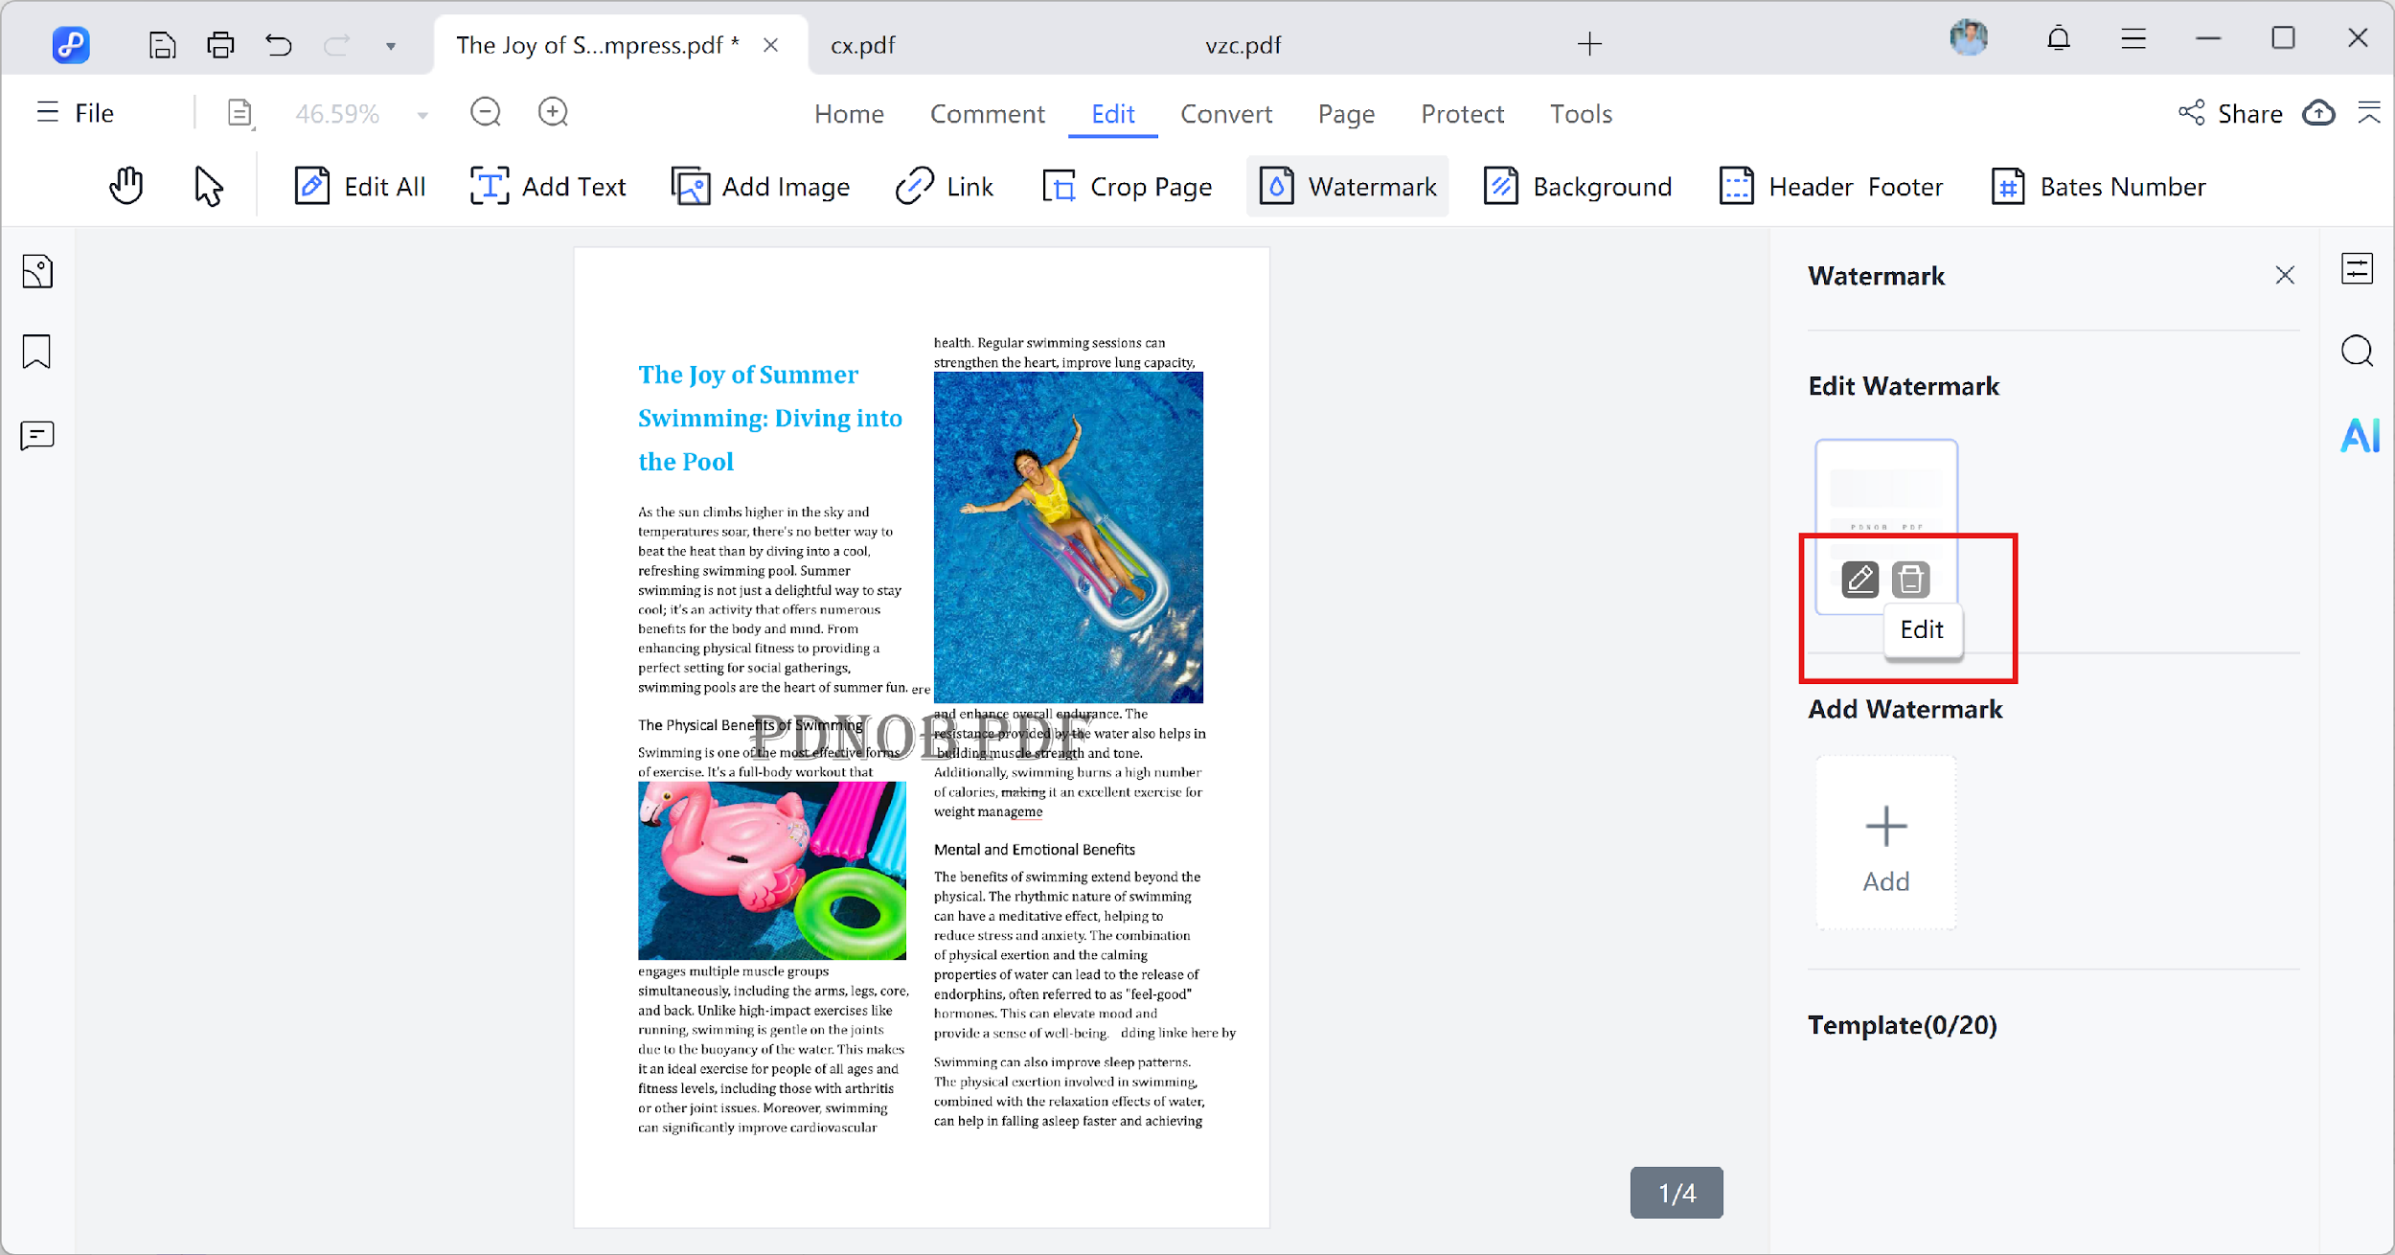
Task: Switch to the Convert tab
Action: [1225, 114]
